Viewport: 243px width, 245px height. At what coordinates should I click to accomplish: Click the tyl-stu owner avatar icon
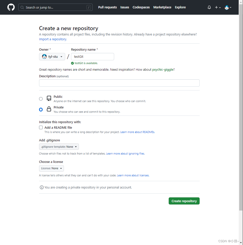pyautogui.click(x=44, y=56)
